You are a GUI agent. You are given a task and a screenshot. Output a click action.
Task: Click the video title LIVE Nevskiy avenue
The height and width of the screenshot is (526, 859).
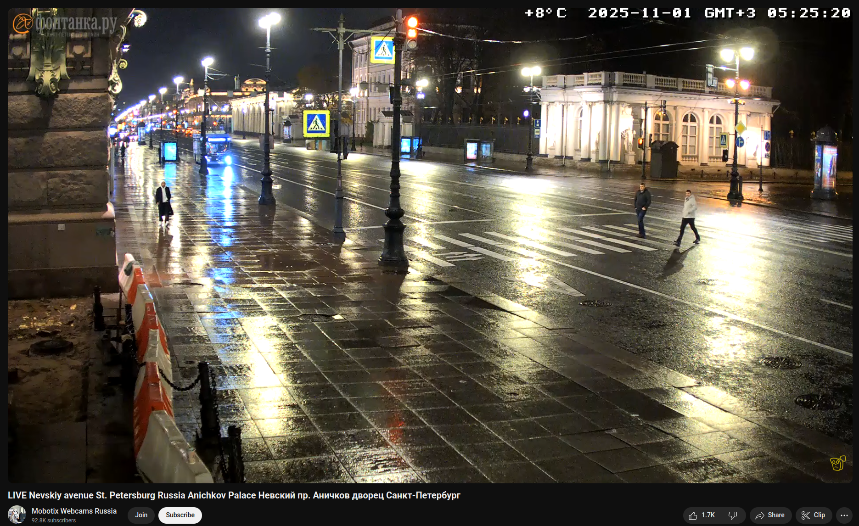click(x=234, y=495)
